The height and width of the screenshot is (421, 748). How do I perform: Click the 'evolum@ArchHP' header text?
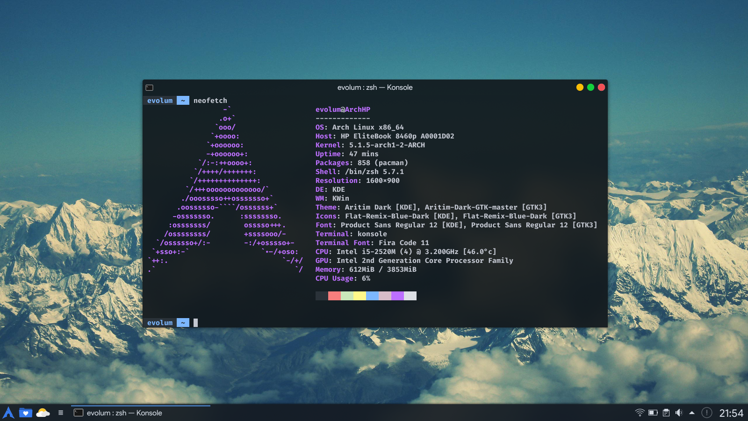point(343,109)
